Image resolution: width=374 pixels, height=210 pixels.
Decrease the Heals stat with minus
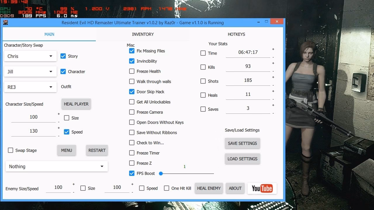(273, 99)
